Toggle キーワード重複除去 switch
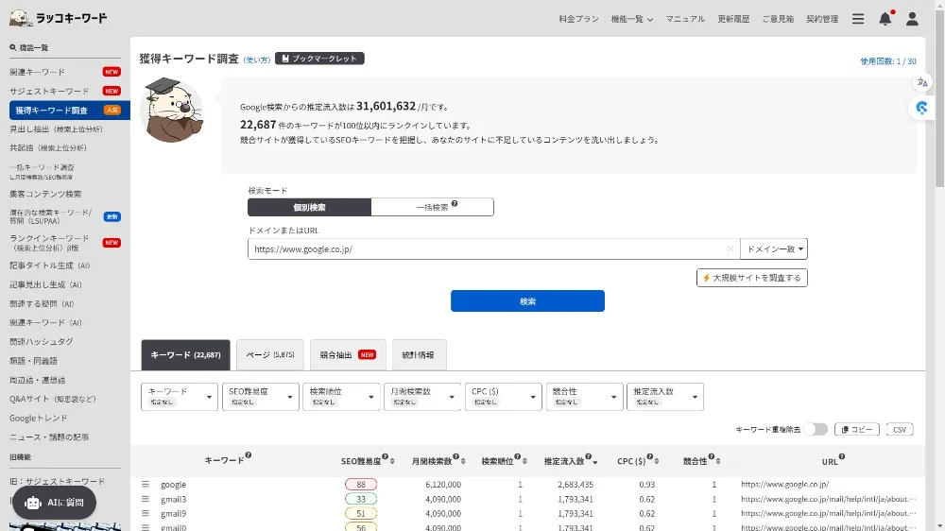 coord(816,429)
